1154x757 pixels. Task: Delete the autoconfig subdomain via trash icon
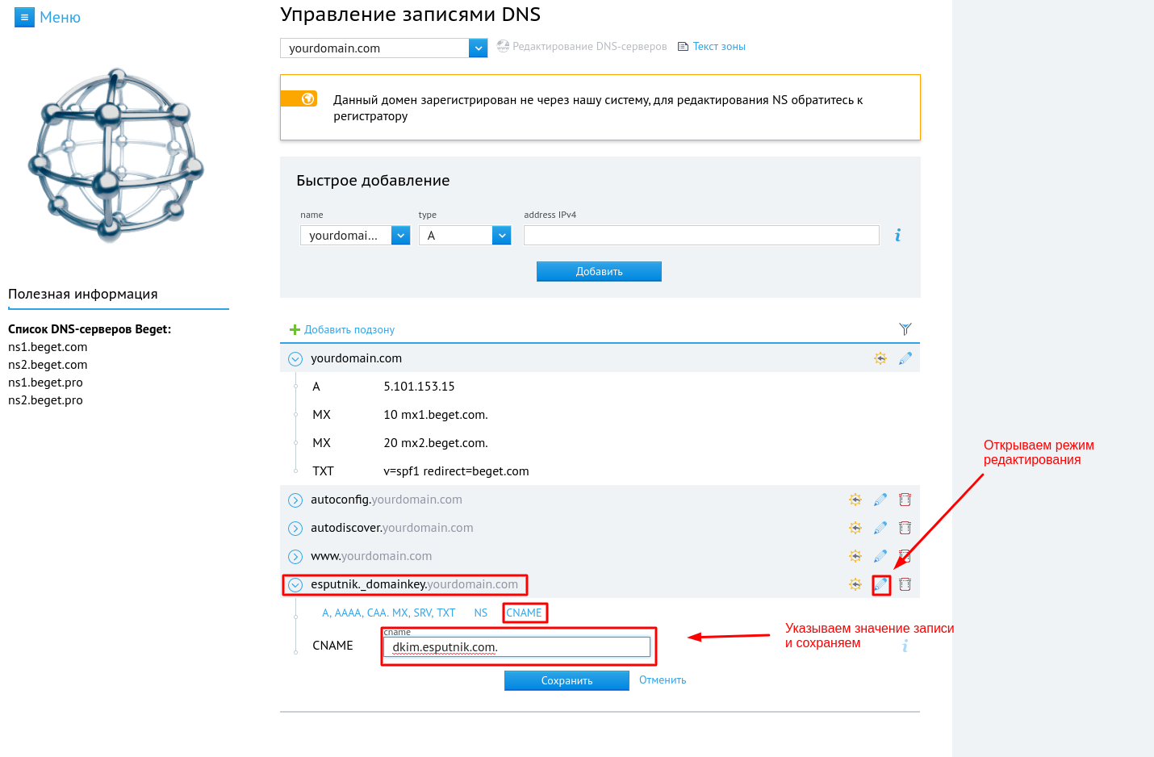905,500
